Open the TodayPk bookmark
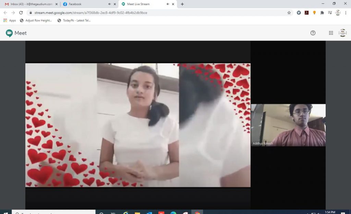The image size is (351, 214). [x=74, y=21]
